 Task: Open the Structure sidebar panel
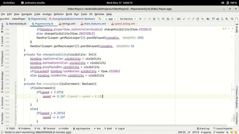[x=2, y=103]
